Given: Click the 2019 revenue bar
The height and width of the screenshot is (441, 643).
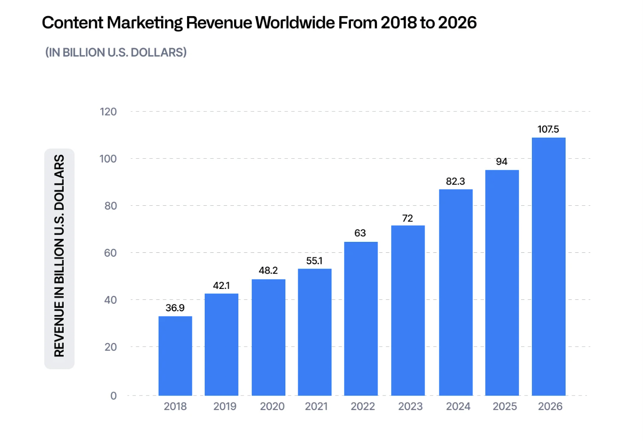Looking at the screenshot, I should pyautogui.click(x=221, y=345).
